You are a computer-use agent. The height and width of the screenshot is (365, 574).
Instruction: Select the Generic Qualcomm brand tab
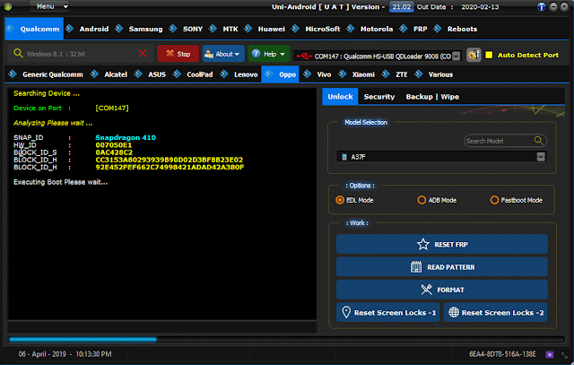coord(52,74)
